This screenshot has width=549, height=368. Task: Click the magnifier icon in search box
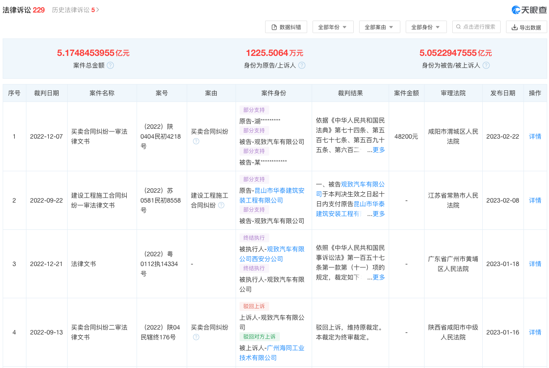click(458, 27)
